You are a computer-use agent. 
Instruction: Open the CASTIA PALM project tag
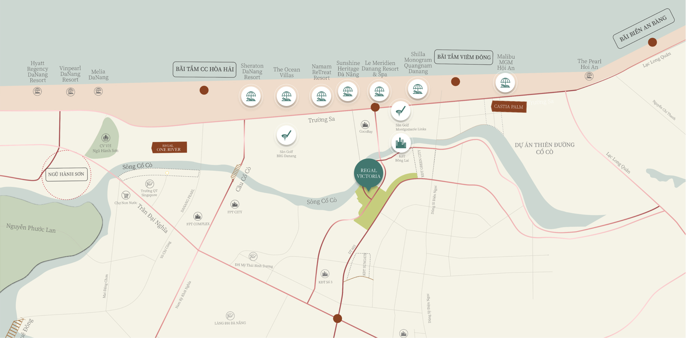coord(508,107)
